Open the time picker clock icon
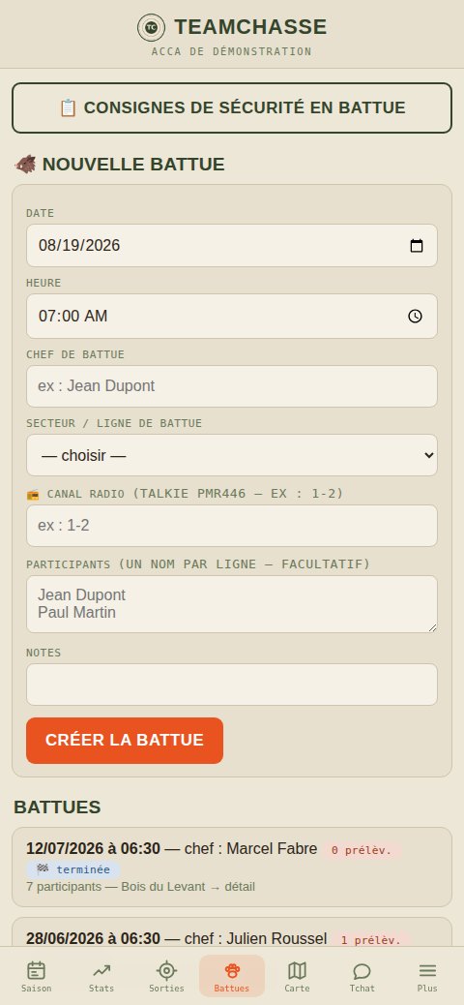The image size is (464, 1005). coord(416,316)
